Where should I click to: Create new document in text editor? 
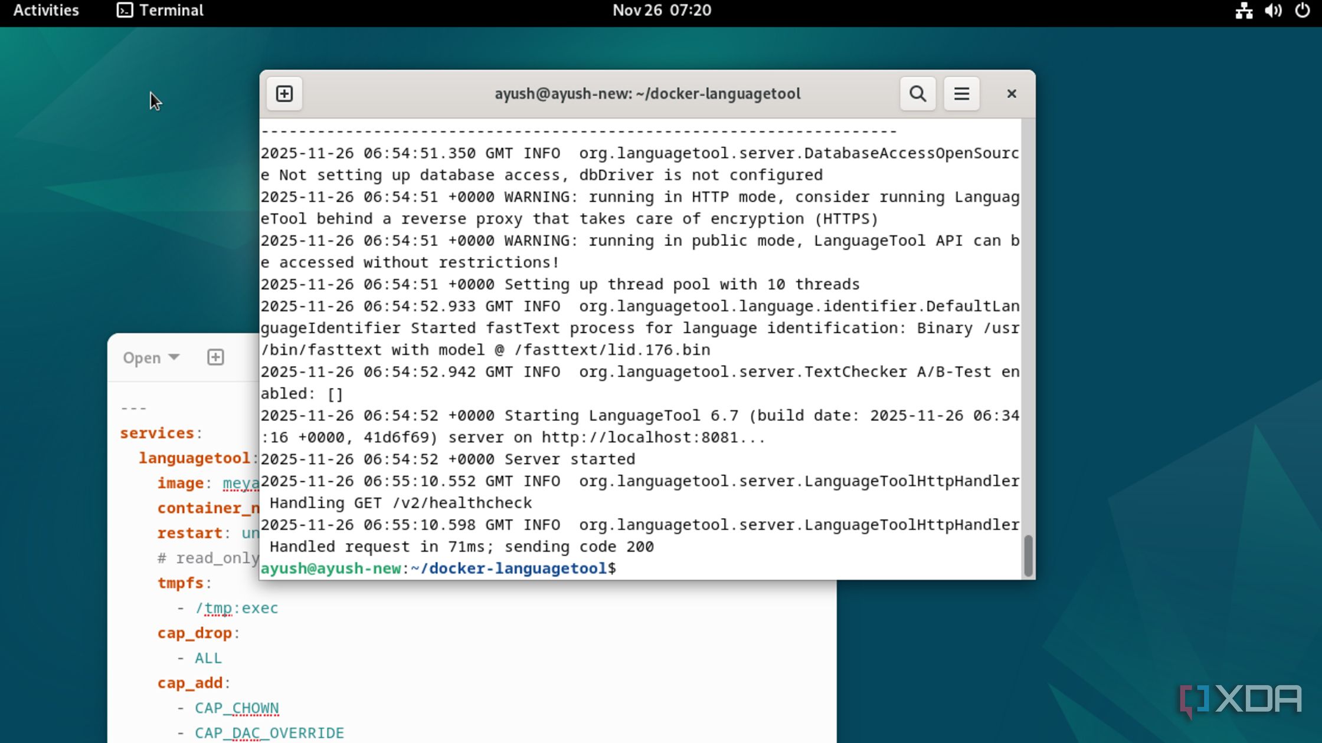coord(215,357)
